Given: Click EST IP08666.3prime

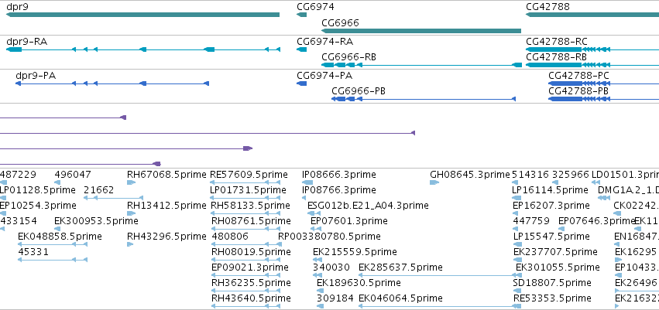Looking at the screenshot, I should pos(338,175).
